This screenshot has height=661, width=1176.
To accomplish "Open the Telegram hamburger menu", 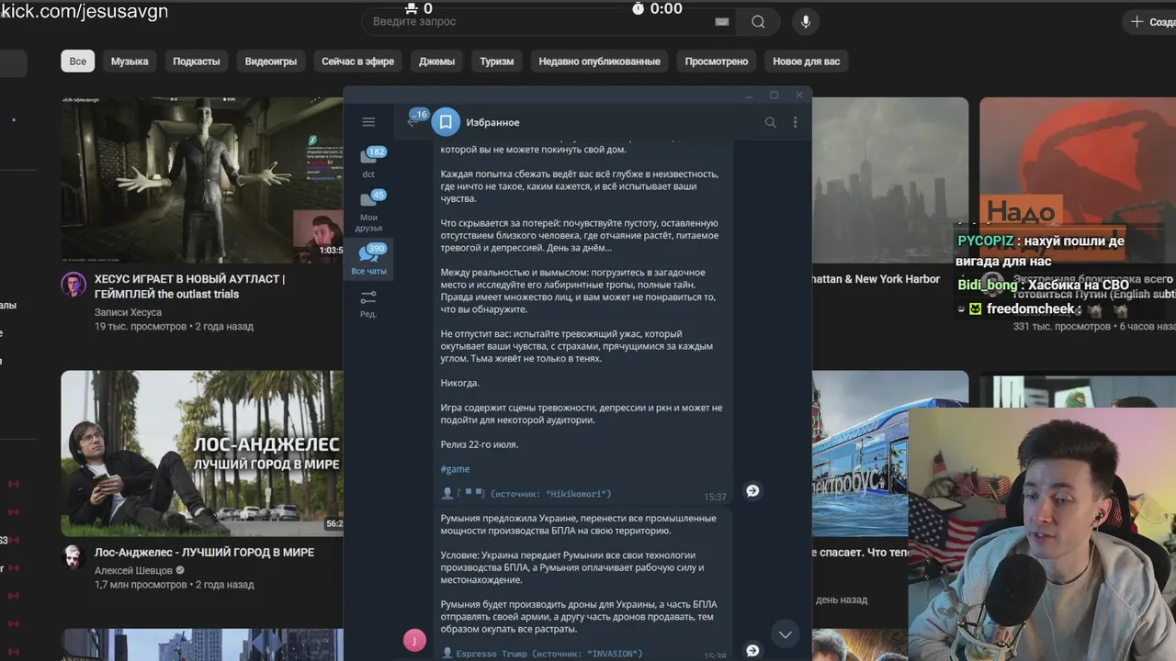I will (x=368, y=122).
